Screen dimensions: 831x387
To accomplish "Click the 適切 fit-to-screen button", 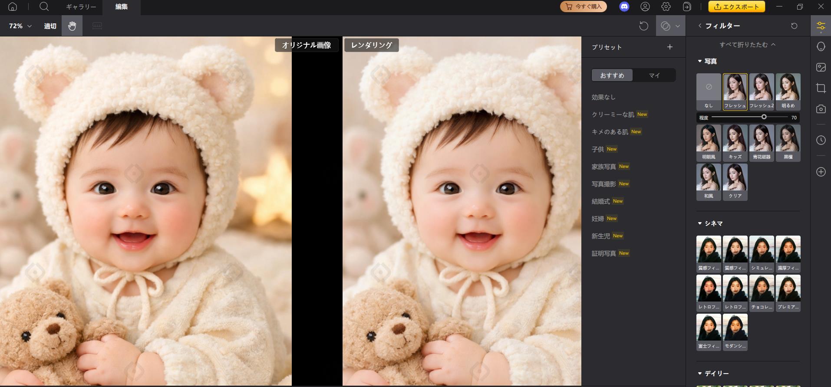I will (x=50, y=26).
